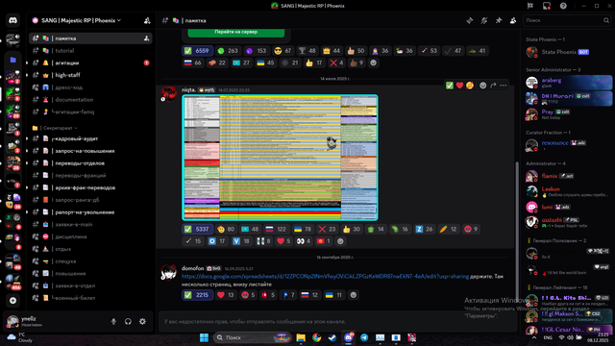Open the colorful spreadsheet image attachment

280,158
